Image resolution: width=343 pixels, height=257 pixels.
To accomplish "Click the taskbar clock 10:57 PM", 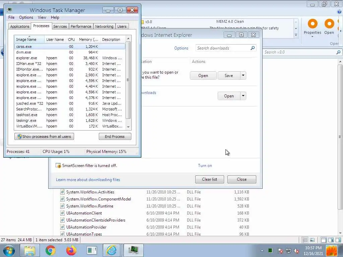I will pos(313,248).
